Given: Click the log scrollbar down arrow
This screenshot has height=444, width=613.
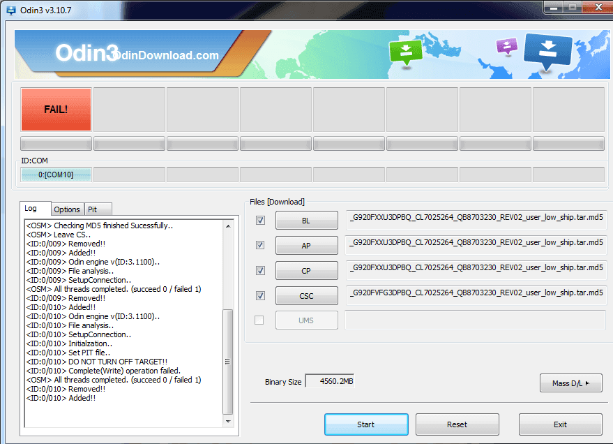Looking at the screenshot, I should pos(228,421).
